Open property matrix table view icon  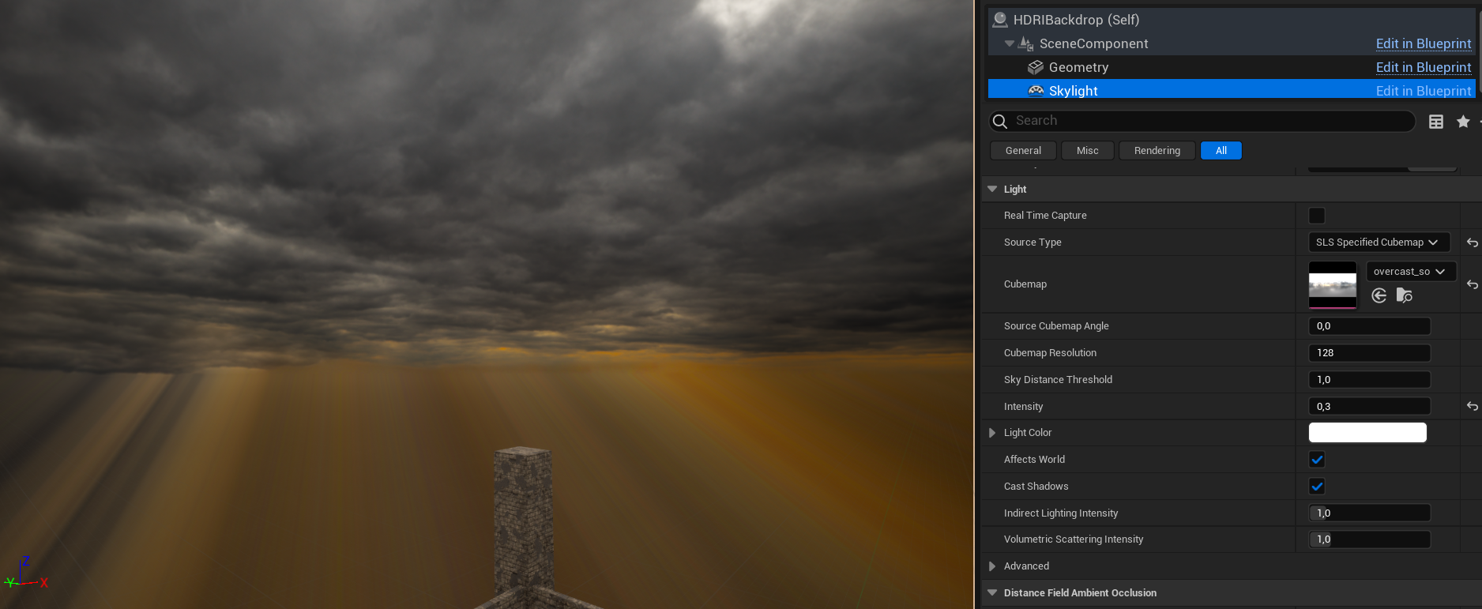coord(1436,122)
